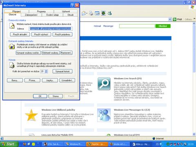This screenshot has height=147, width=196.
Task: Click the Odstranit soubory button
Action: 51,53
